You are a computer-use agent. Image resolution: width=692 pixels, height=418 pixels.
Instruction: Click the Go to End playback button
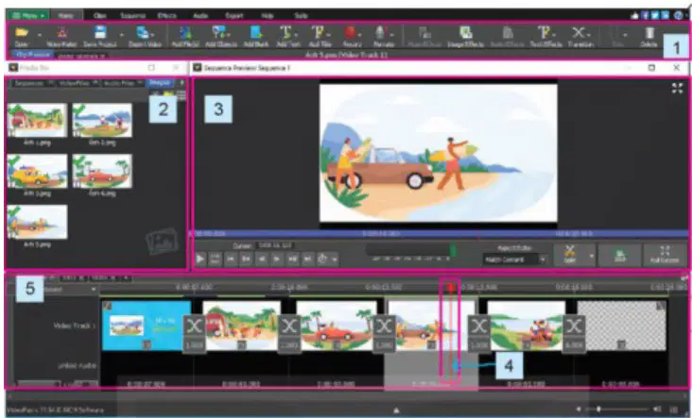click(307, 259)
